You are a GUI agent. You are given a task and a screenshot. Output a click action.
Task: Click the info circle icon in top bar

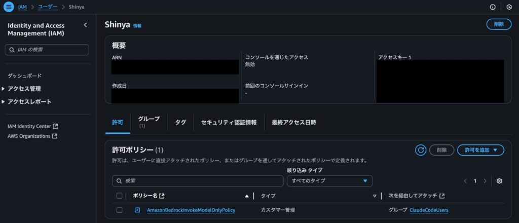[x=493, y=7]
